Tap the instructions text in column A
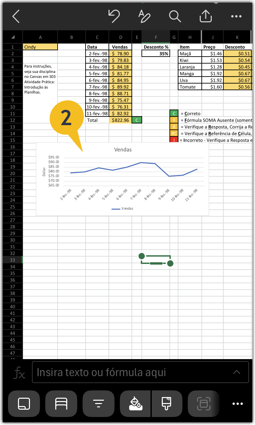 click(x=40, y=79)
